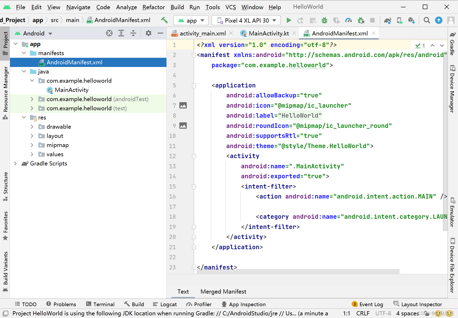Click the CRLF line separator status entry

tap(363, 313)
